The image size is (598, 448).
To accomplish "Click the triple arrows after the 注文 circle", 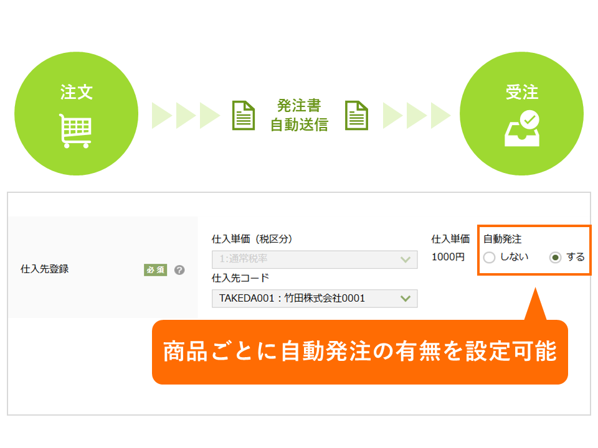I will [x=186, y=115].
